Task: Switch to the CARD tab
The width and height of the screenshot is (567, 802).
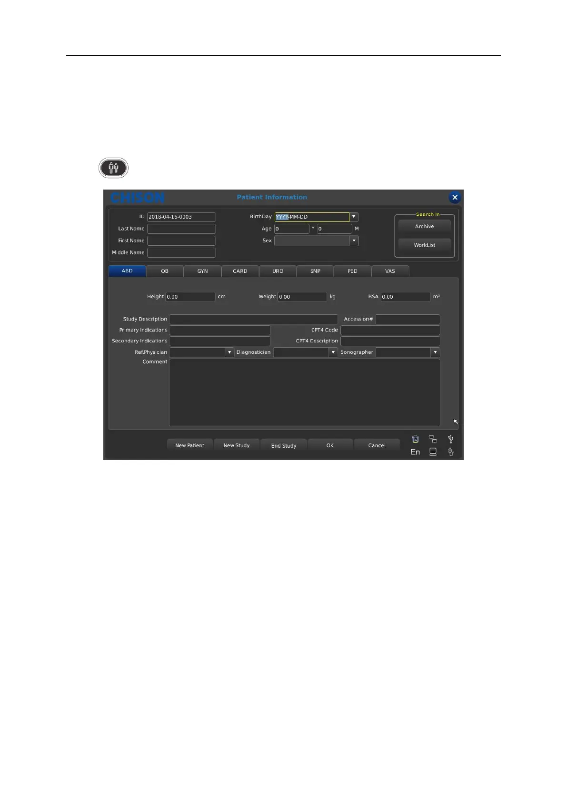Action: [x=240, y=271]
